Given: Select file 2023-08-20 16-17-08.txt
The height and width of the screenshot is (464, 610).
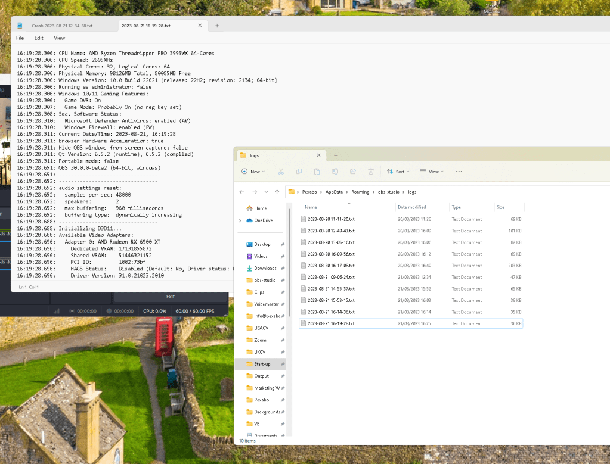Looking at the screenshot, I should coord(411,266).
